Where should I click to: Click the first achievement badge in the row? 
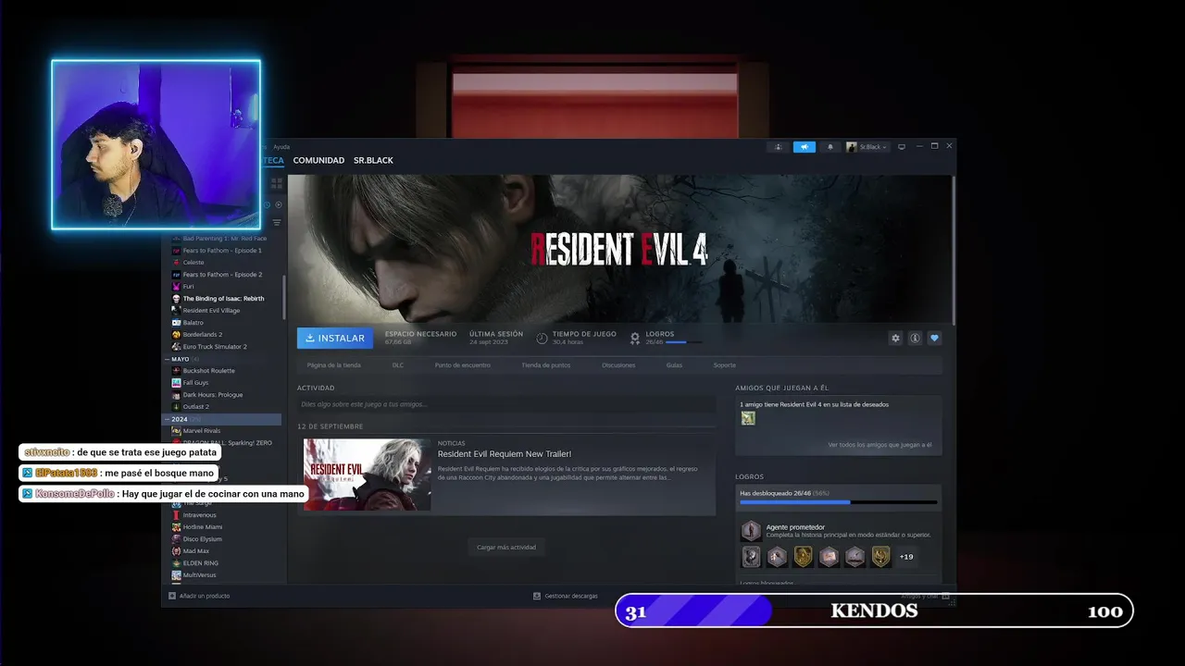coord(751,557)
